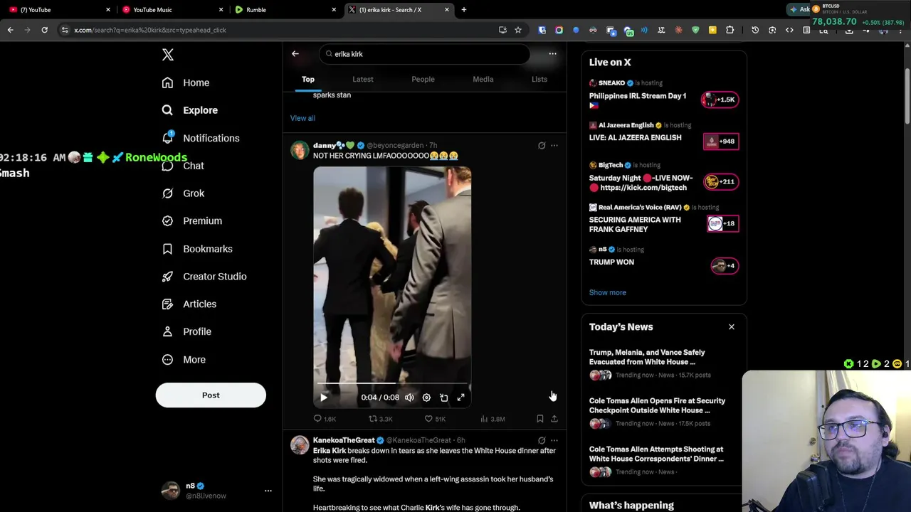
Task: Close the Today's News panel
Action: [x=731, y=327]
